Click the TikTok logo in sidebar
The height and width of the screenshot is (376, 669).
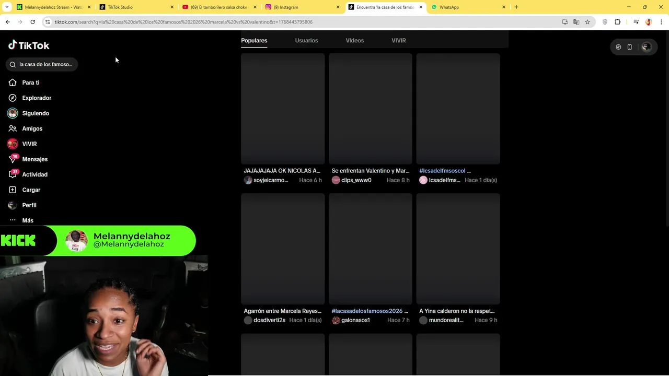(x=29, y=45)
